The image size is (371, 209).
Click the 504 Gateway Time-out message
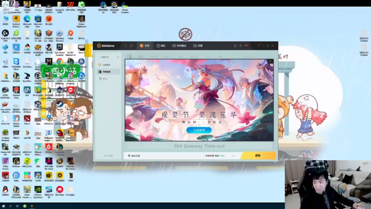pos(199,146)
